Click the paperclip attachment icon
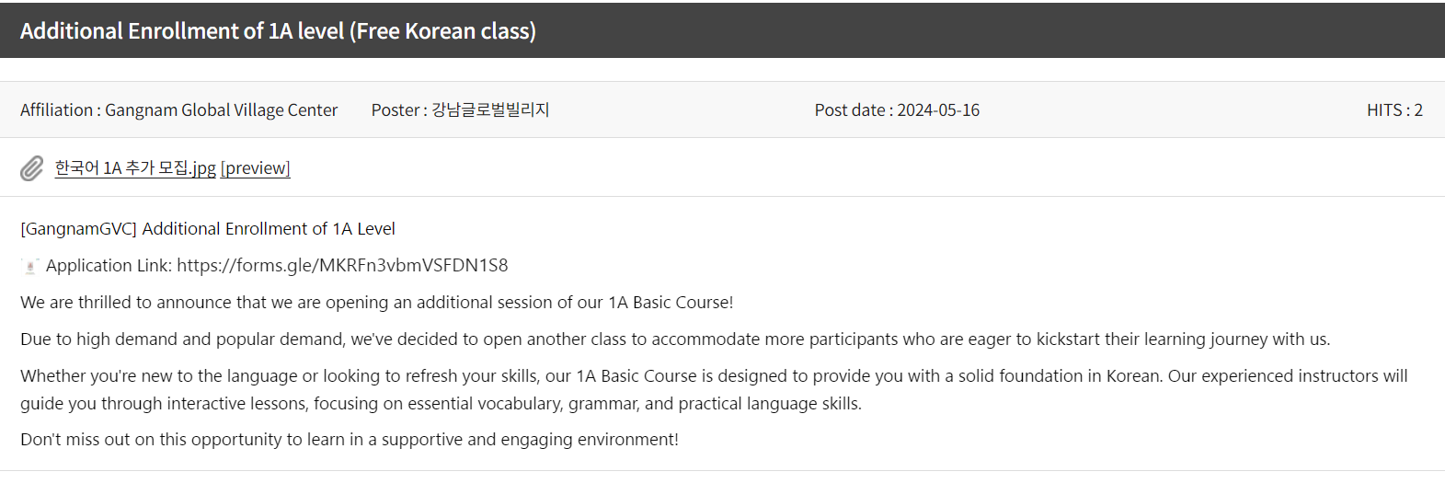This screenshot has height=483, width=1445. 31,168
